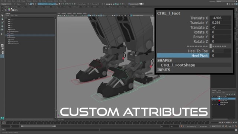Click the Translate X value field -4.906

[220, 18]
